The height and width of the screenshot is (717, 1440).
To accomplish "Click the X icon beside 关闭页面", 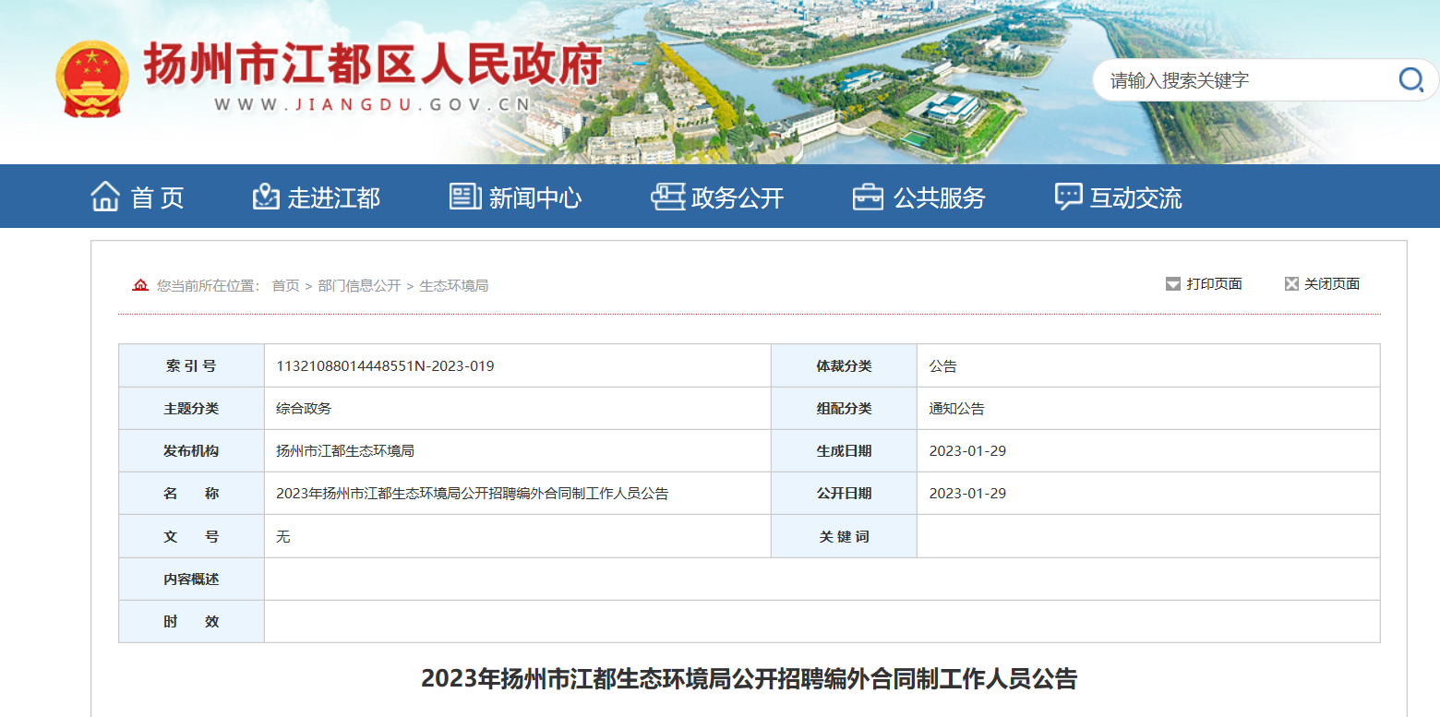I will [x=1291, y=284].
